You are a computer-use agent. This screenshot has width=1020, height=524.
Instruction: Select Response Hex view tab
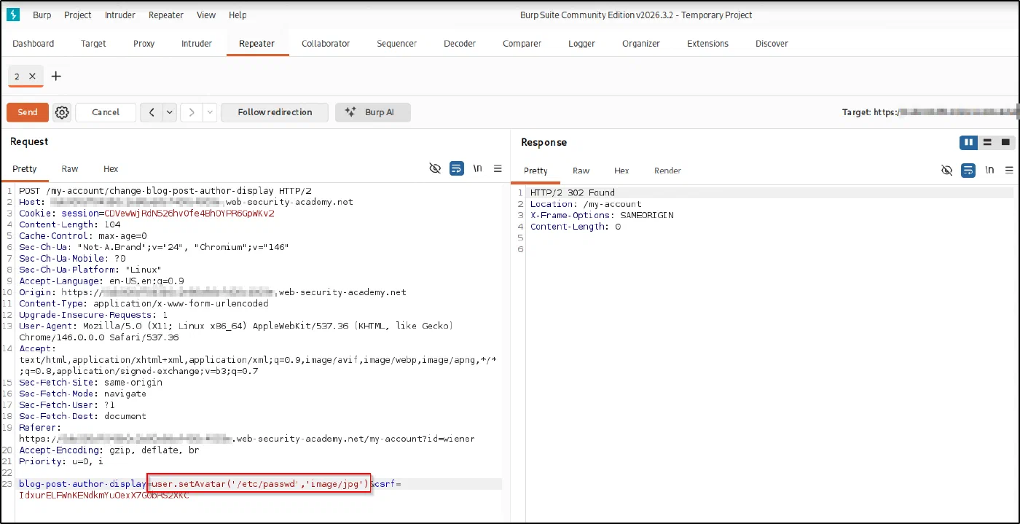tap(621, 171)
